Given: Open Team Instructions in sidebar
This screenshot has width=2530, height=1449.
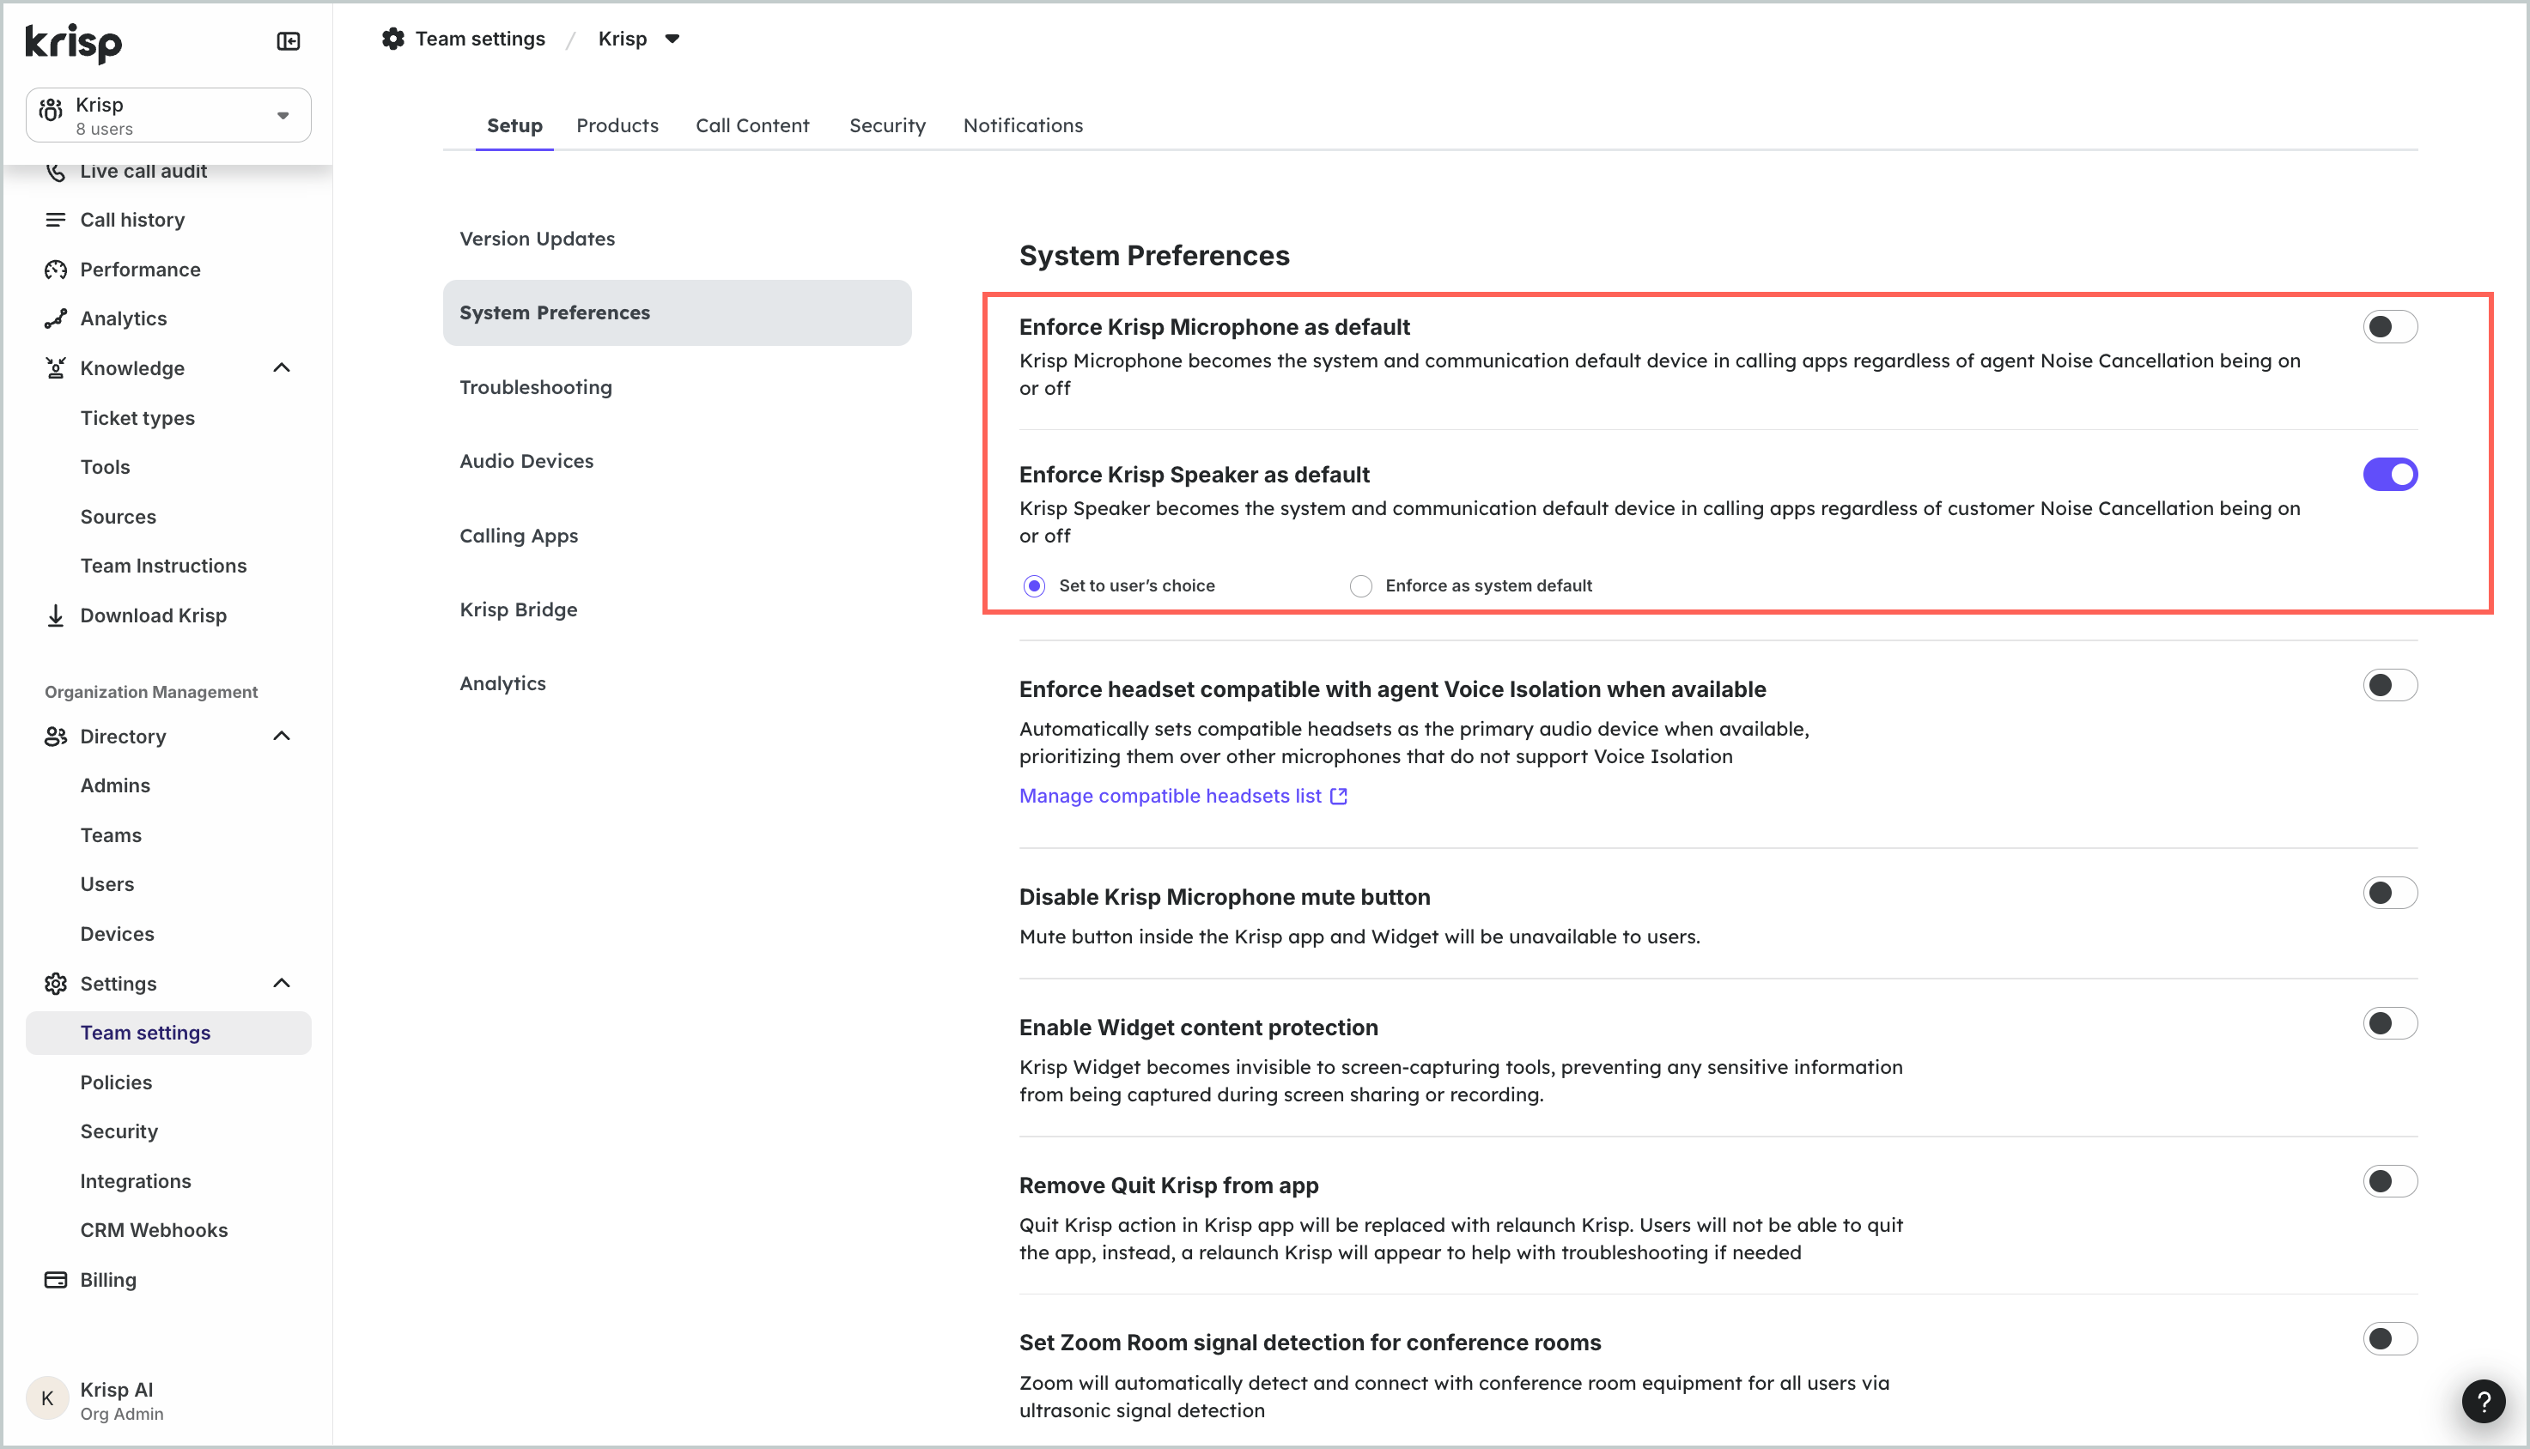Looking at the screenshot, I should pyautogui.click(x=163, y=566).
